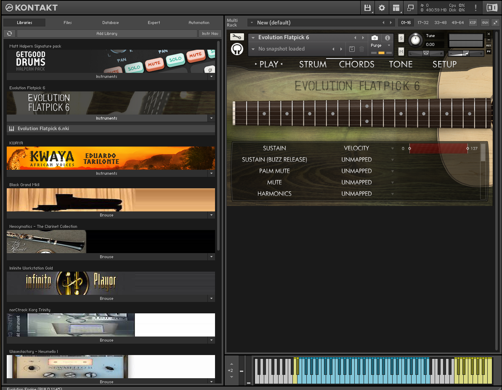Go to the next multi with the right arrow

(390, 23)
